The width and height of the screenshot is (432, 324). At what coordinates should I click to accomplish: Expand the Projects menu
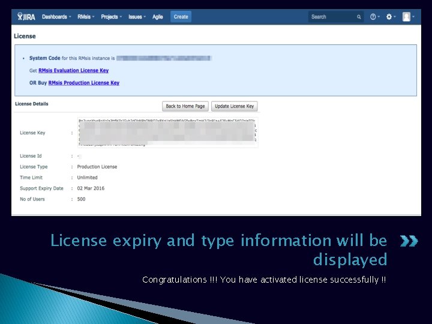112,17
